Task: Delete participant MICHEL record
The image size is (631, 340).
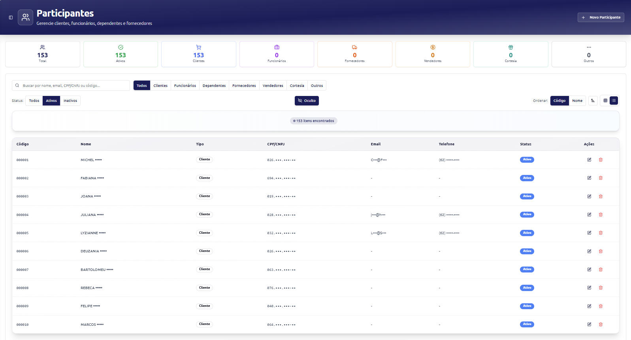Action: point(601,160)
